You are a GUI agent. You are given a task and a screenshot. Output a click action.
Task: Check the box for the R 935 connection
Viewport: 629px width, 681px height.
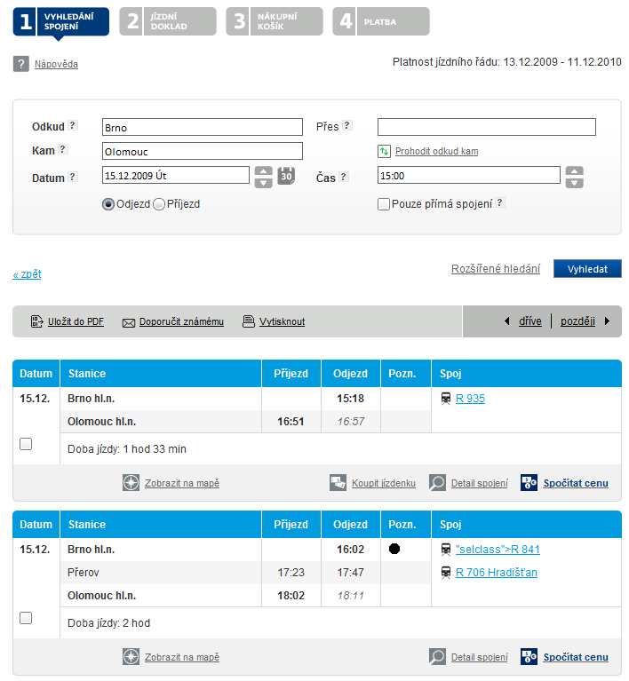pos(26,444)
